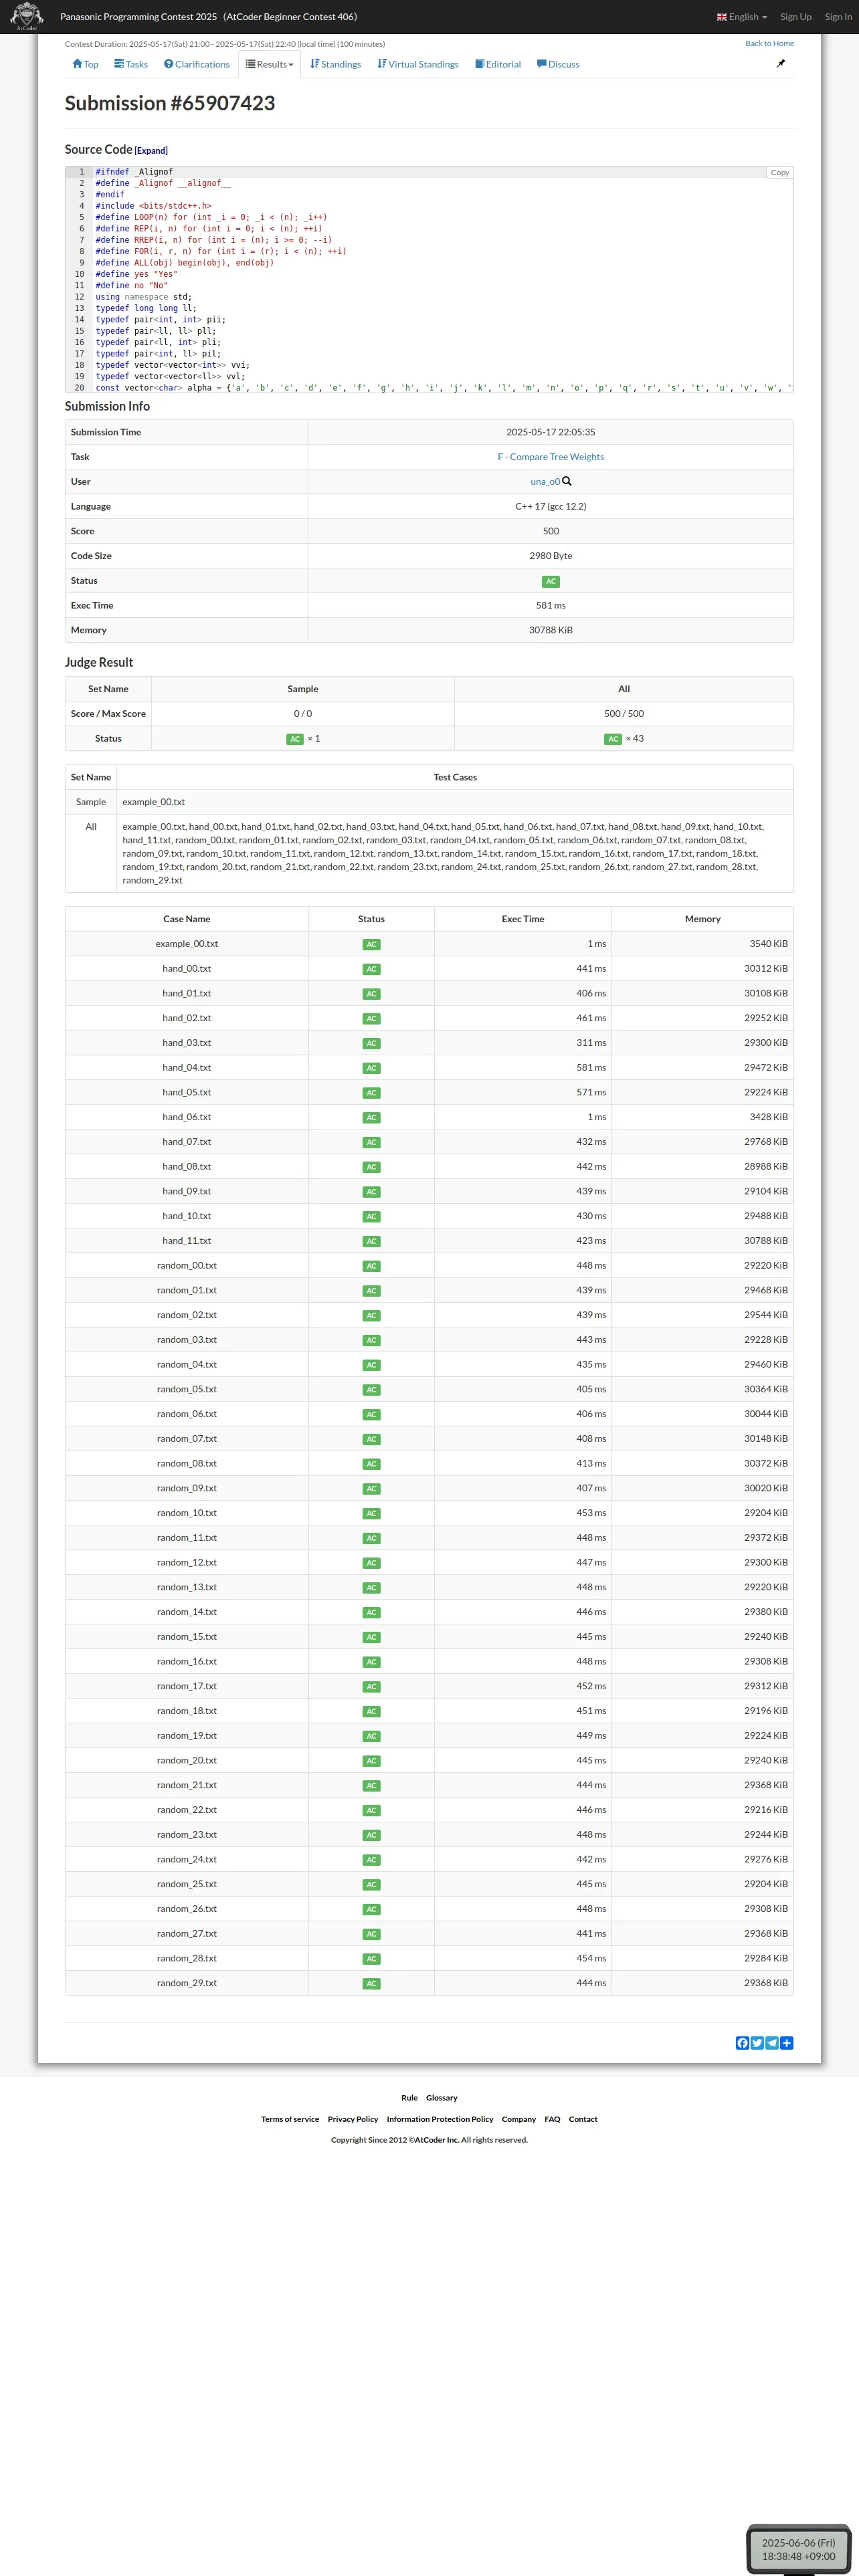The image size is (859, 2576).
Task: Open the Clarifications tab
Action: pos(197,64)
